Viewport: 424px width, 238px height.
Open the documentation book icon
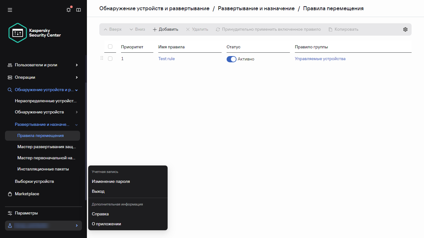click(x=79, y=10)
